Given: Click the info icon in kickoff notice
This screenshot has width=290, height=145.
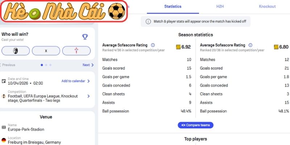Looking at the screenshot, I should (148, 21).
